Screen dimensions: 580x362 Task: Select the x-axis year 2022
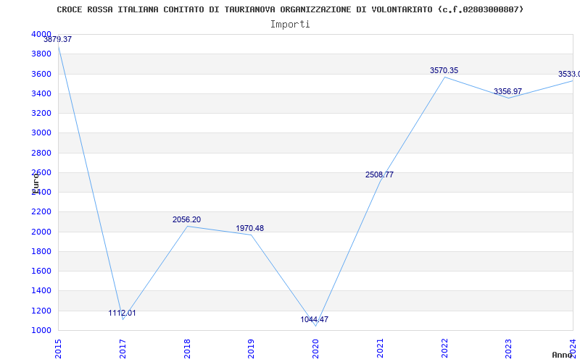pyautogui.click(x=444, y=349)
